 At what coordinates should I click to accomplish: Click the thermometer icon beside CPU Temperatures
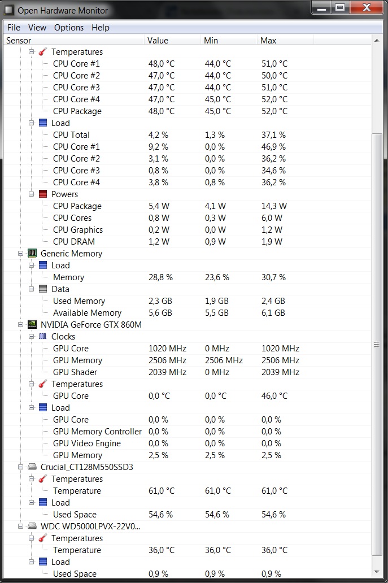click(43, 51)
